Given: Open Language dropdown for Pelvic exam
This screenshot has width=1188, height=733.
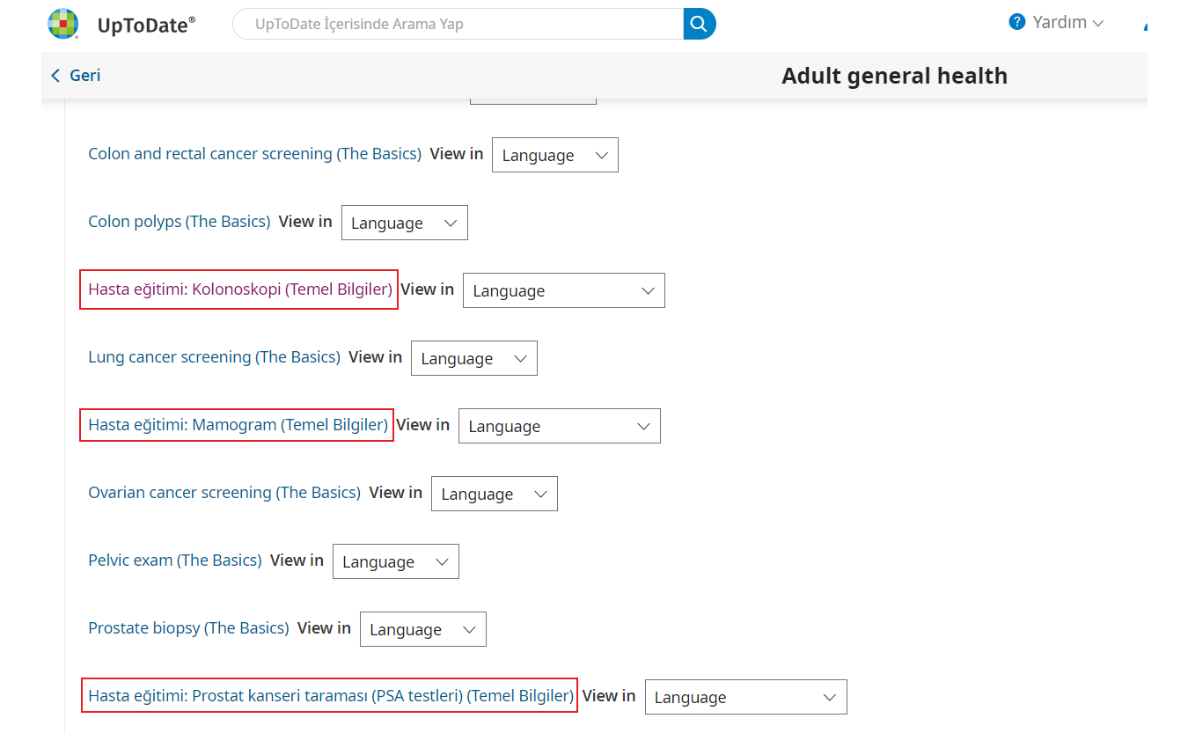Looking at the screenshot, I should point(395,561).
